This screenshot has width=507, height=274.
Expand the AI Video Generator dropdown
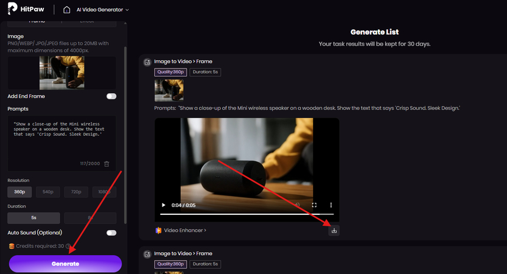[102, 10]
